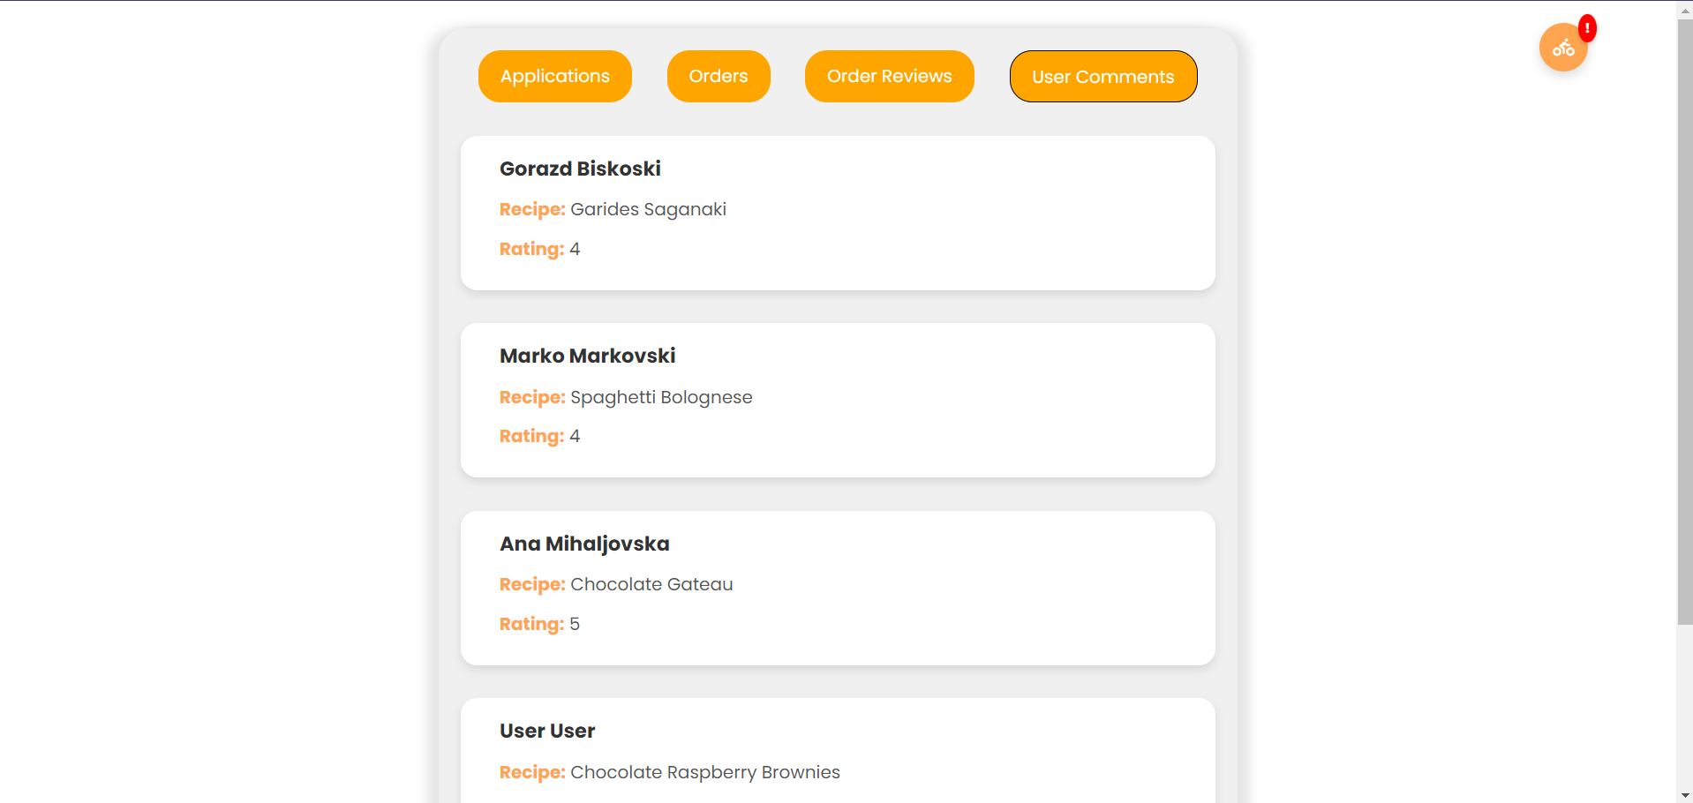1693x803 pixels.
Task: Click the User User commenter name
Action: coord(547,731)
